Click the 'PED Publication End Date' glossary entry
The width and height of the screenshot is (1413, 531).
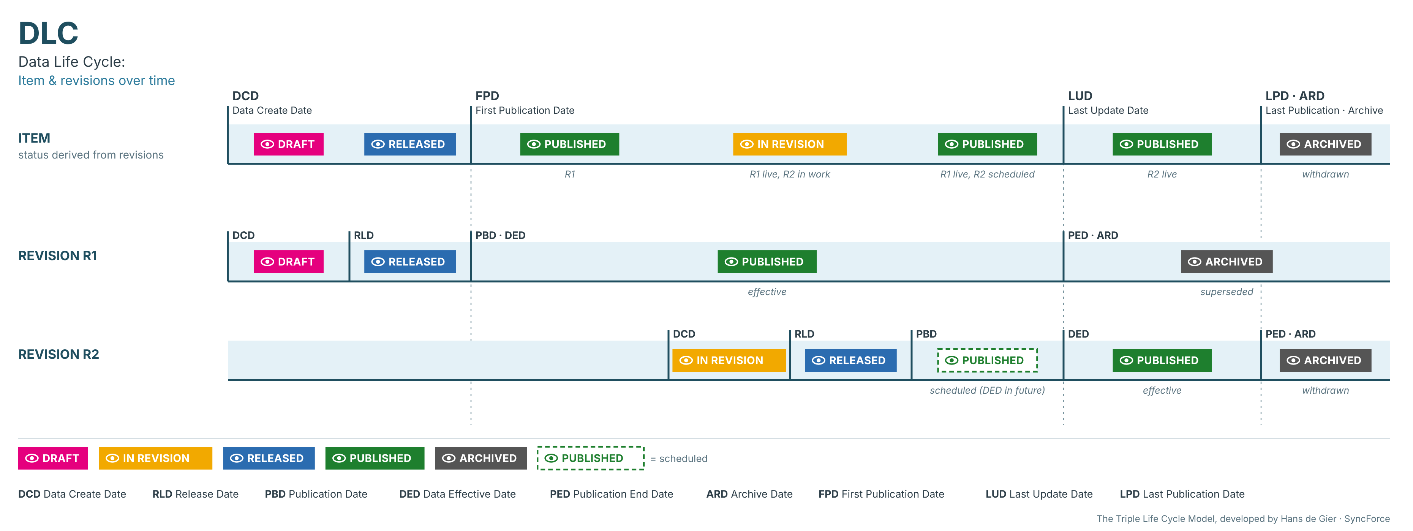tap(611, 494)
